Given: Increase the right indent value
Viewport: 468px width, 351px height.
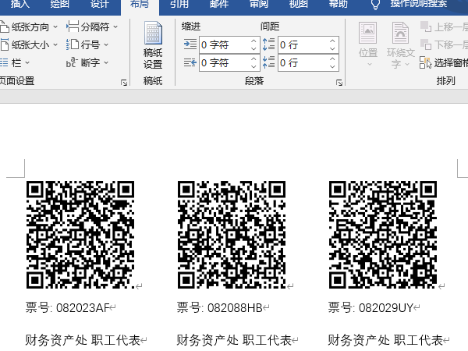Looking at the screenshot, I should tap(253, 58).
